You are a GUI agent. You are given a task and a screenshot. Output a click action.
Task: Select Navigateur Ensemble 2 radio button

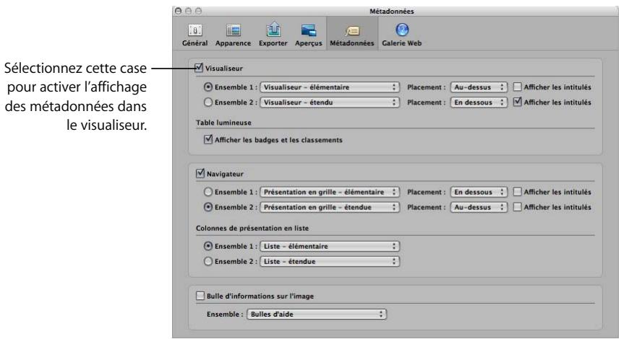click(x=208, y=207)
